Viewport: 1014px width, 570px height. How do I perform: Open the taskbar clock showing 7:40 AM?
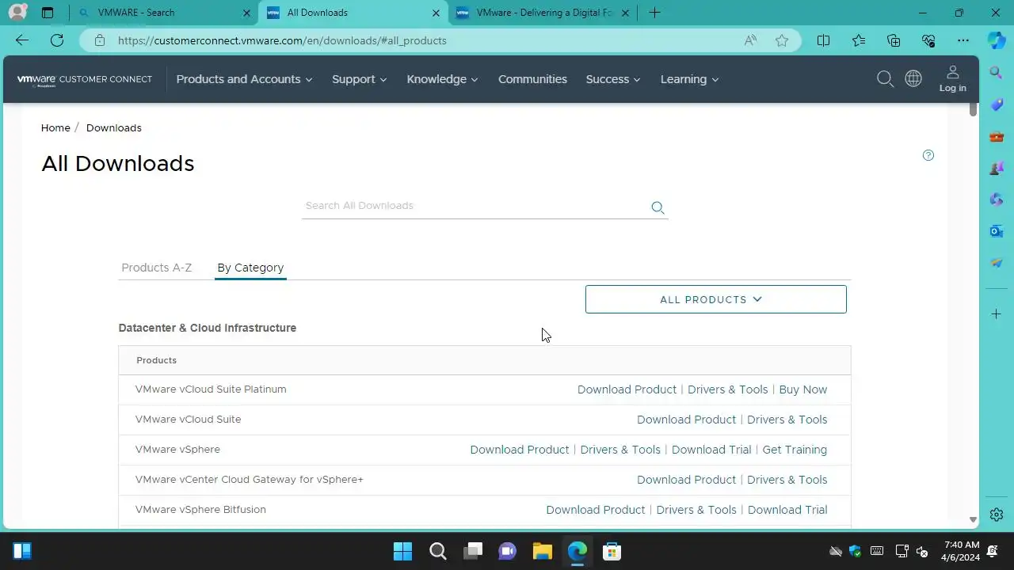click(962, 551)
